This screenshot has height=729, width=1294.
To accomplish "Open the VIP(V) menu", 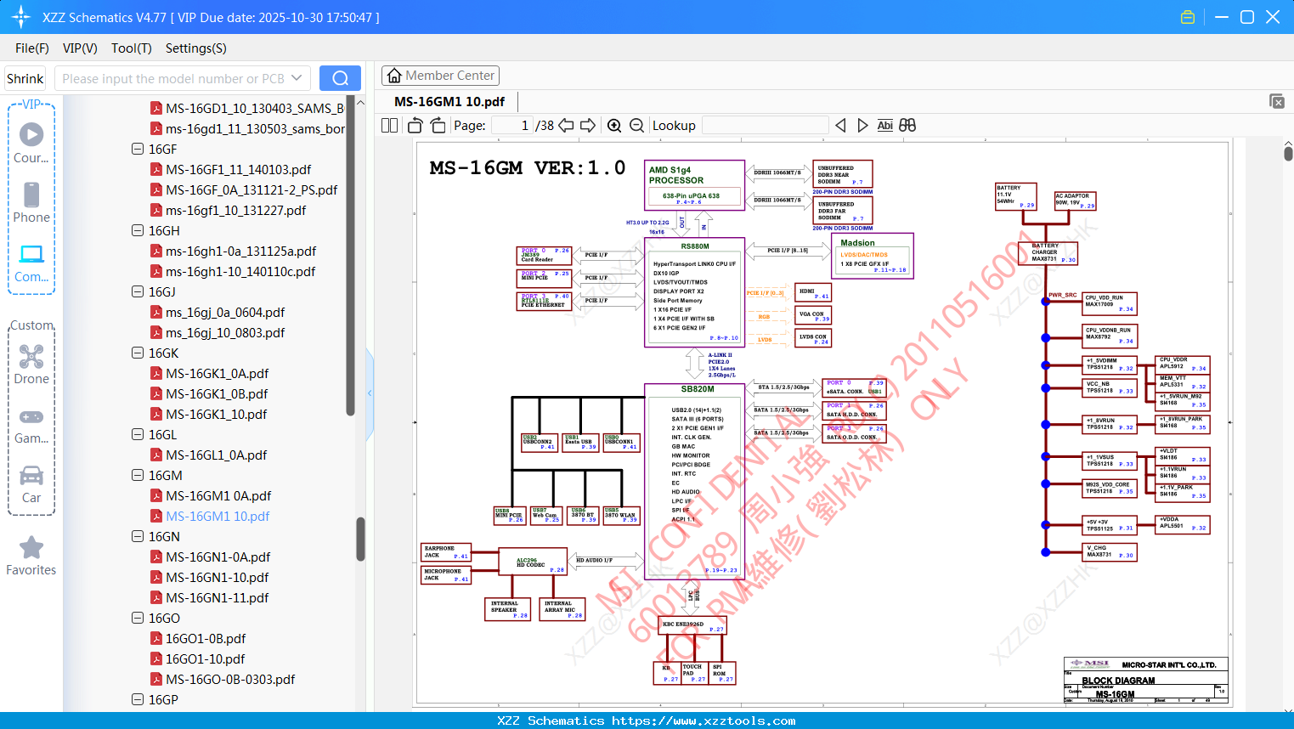I will click(80, 48).
